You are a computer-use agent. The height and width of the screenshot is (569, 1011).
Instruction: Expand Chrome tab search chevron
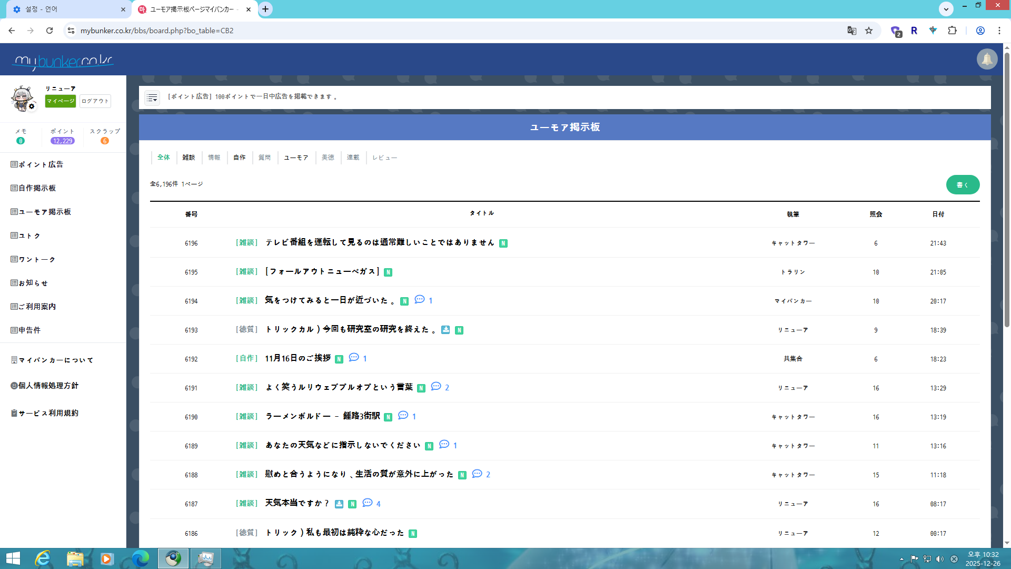[946, 9]
